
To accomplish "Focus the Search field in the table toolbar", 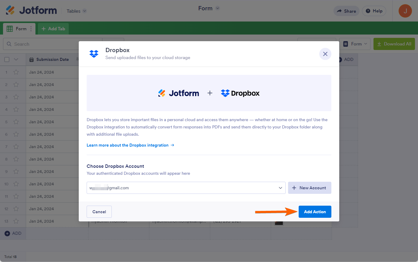I will click(x=53, y=44).
